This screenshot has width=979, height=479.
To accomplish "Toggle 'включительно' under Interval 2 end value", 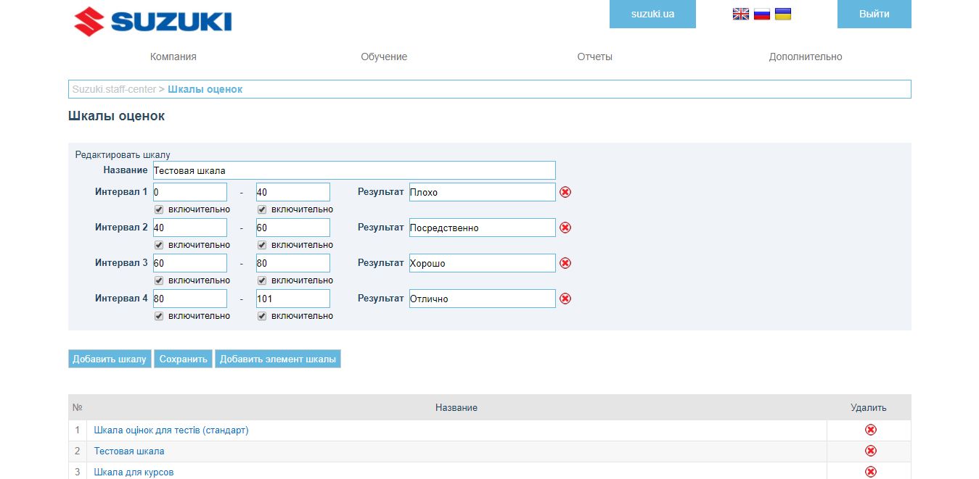I will pos(262,245).
